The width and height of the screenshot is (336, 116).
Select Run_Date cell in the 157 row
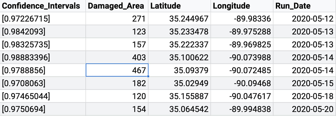pyautogui.click(x=304, y=44)
